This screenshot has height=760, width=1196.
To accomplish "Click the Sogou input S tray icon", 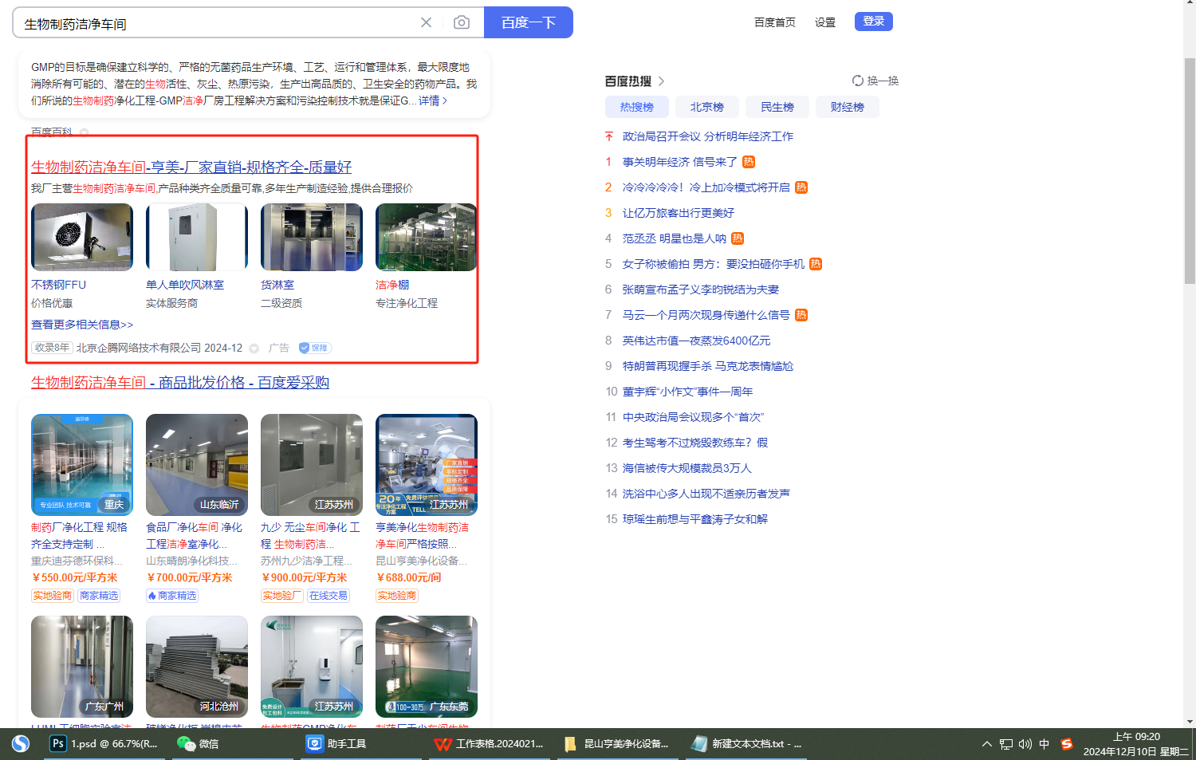I will pos(1067,744).
